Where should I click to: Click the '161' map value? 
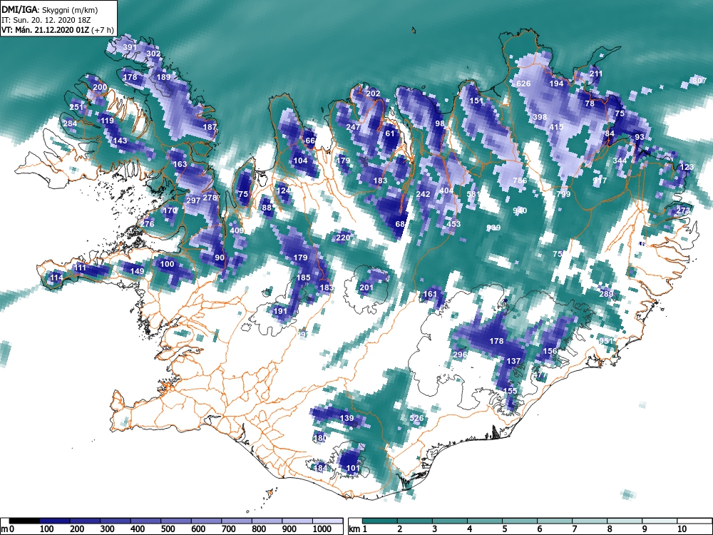click(430, 295)
